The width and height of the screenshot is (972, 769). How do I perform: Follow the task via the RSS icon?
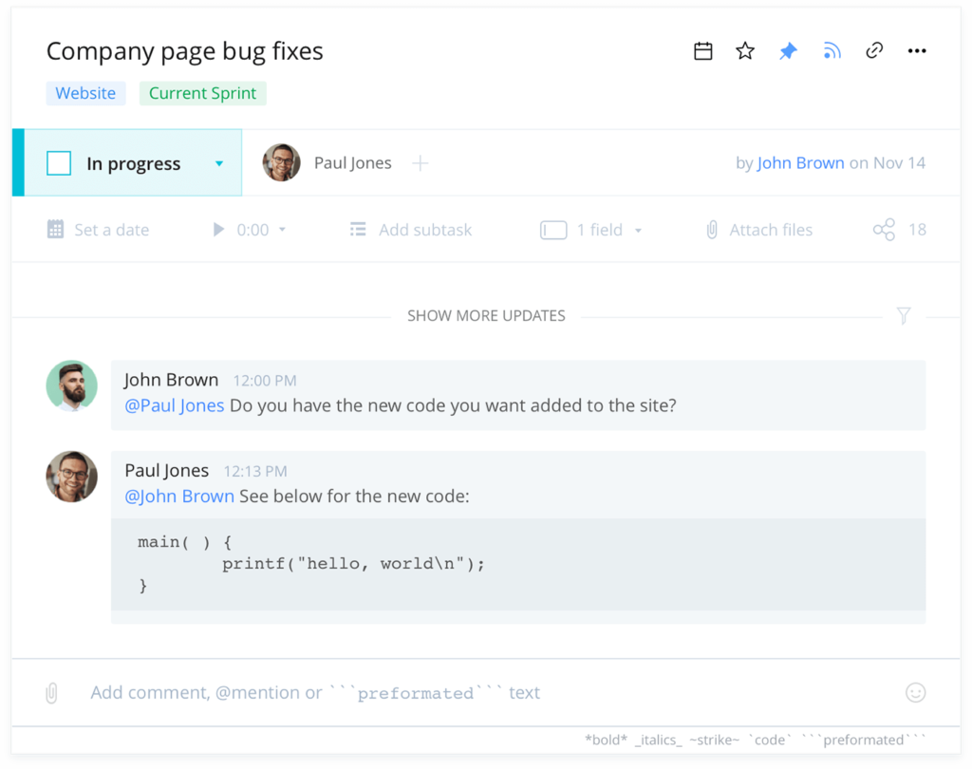[832, 51]
